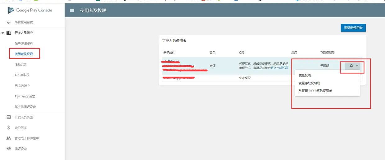Click the 自订 role cell
385x160 pixels.
click(x=212, y=66)
